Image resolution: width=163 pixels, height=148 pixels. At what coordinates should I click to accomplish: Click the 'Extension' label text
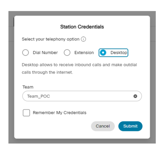point(84,53)
